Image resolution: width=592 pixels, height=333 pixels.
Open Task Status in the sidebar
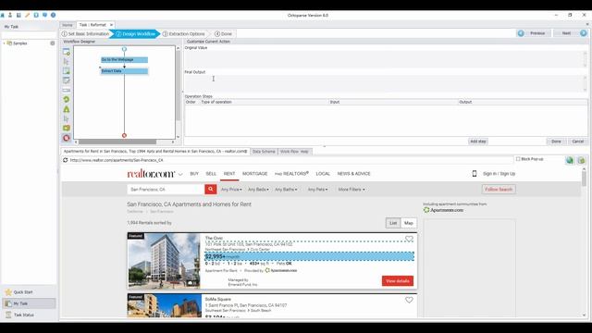coord(23,314)
